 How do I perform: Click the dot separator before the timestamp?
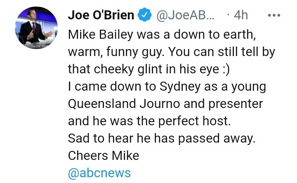[228, 16]
